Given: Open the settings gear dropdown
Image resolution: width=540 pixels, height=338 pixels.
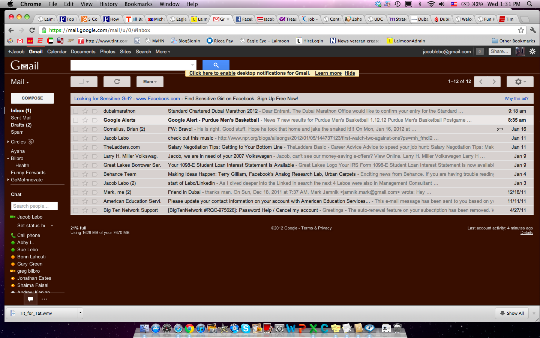Looking at the screenshot, I should (520, 81).
